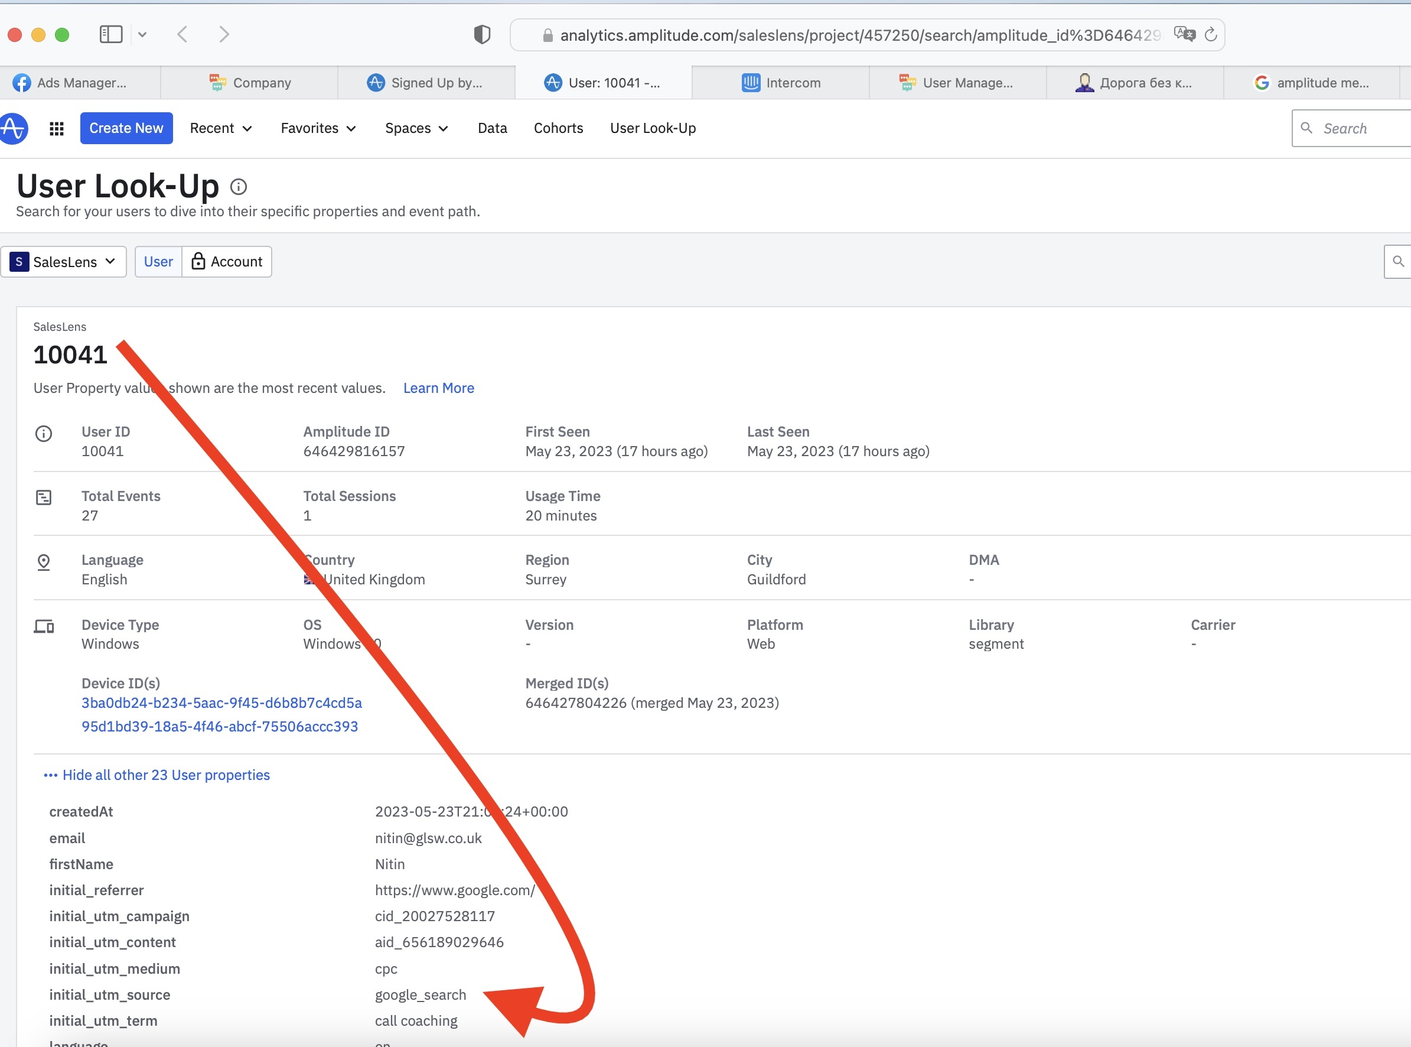Switch to User view toggle

pos(158,262)
